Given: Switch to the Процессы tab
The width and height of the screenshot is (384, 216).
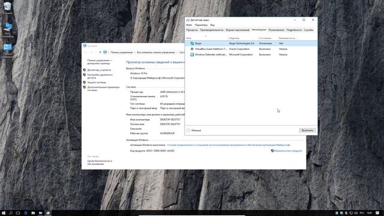Looking at the screenshot, I should 192,30.
